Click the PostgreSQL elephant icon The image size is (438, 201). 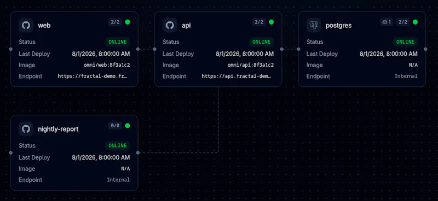(x=314, y=25)
